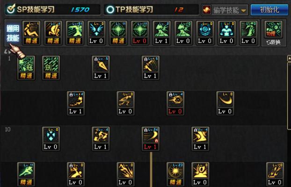Select the 通用技能 tab
Screen dimensions: 291x187
coord(13,33)
